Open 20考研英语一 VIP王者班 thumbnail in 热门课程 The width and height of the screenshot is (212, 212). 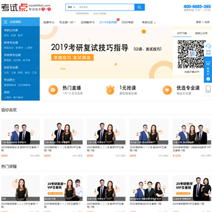[x=63, y=188]
